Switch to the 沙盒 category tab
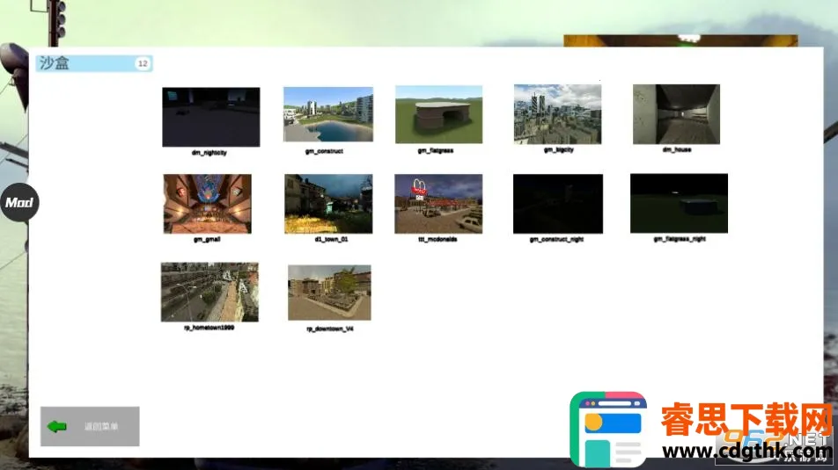 tap(84, 63)
